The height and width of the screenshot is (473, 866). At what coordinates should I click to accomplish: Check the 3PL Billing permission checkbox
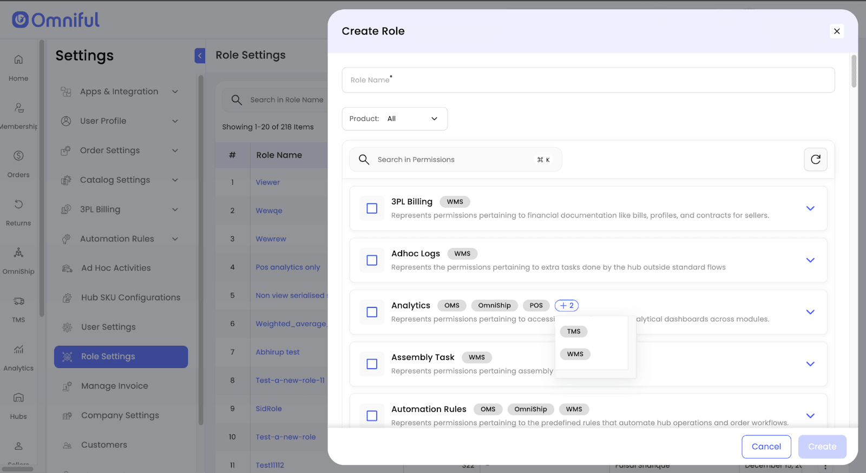[372, 208]
